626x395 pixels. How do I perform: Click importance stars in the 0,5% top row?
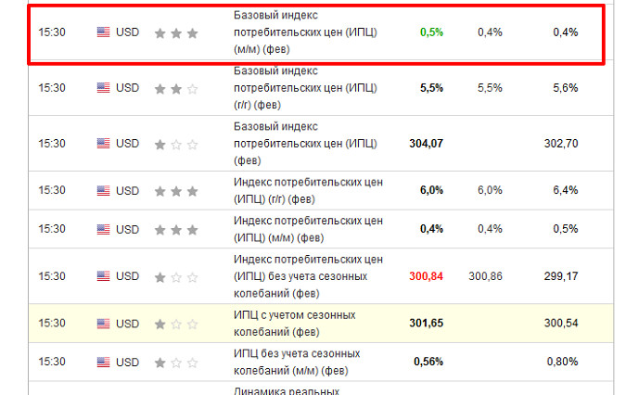coord(176,32)
